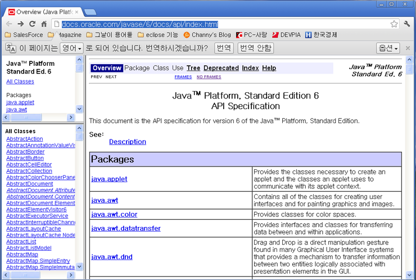The image size is (416, 280).
Task: Open AbstractListModel class link
Action: point(29,248)
